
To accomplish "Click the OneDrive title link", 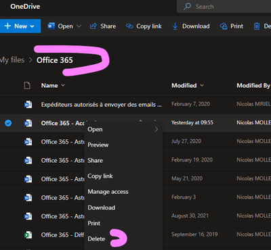I will [x=25, y=6].
